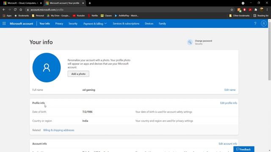
Task: Open the extensions puzzle icon
Action: pos(256,10)
